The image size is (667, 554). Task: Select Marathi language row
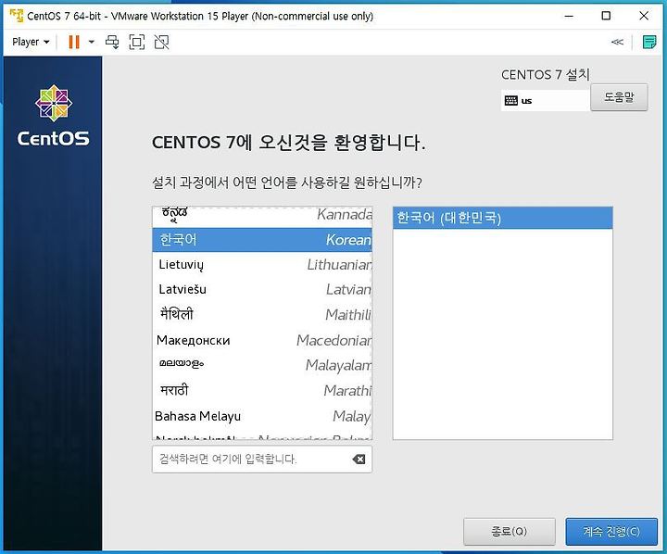[x=262, y=390]
